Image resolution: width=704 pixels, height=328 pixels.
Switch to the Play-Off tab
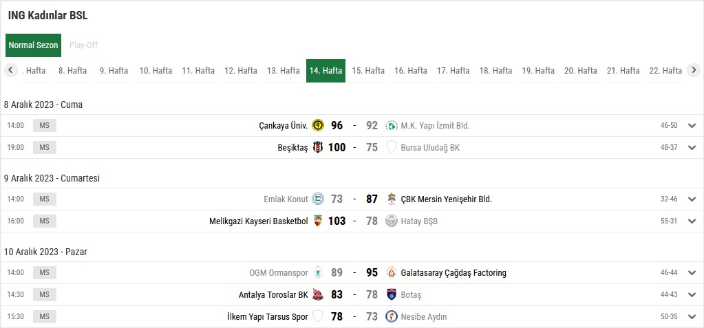coord(83,45)
